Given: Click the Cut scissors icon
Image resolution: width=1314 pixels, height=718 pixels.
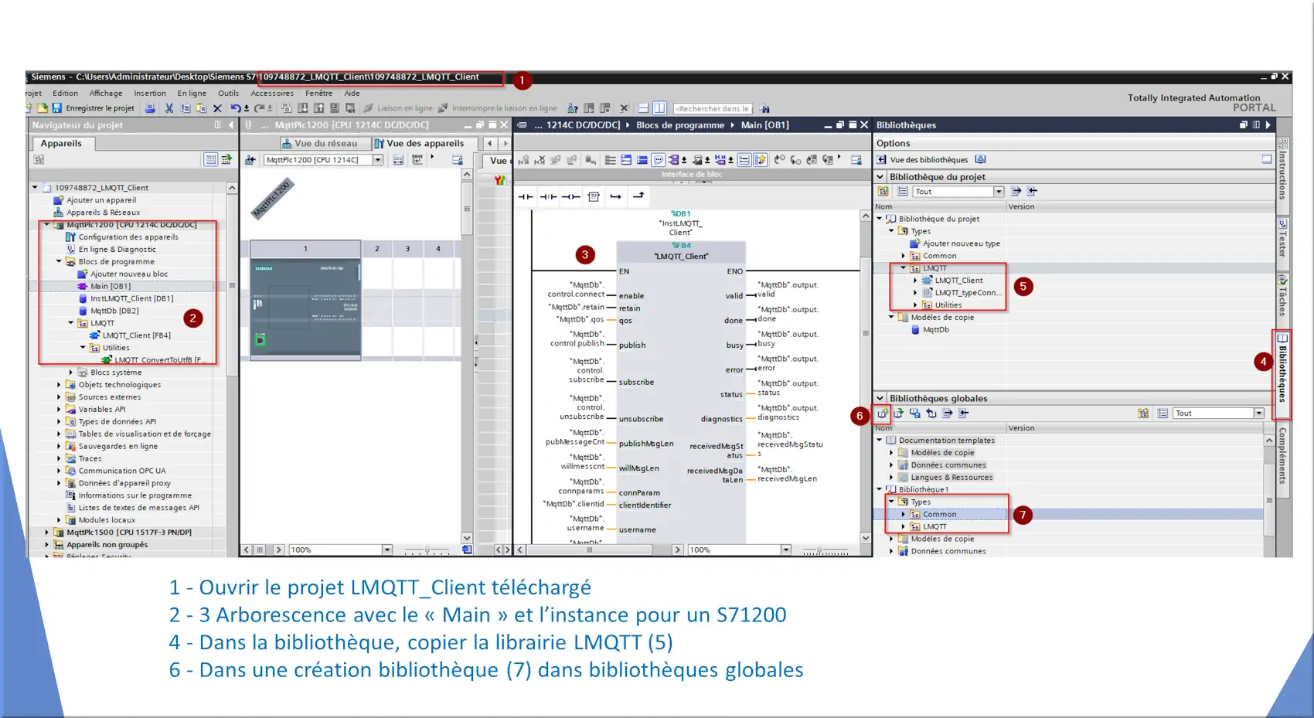Looking at the screenshot, I should (169, 108).
